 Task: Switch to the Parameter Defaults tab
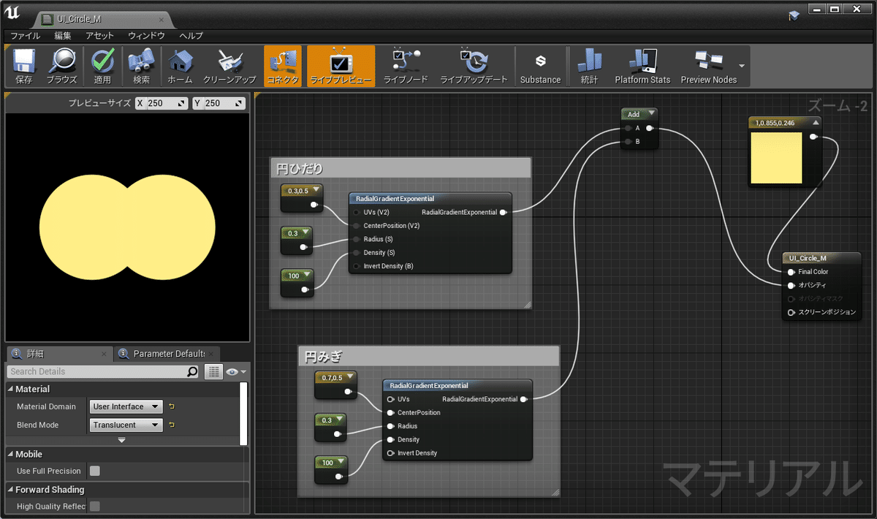[x=167, y=354]
